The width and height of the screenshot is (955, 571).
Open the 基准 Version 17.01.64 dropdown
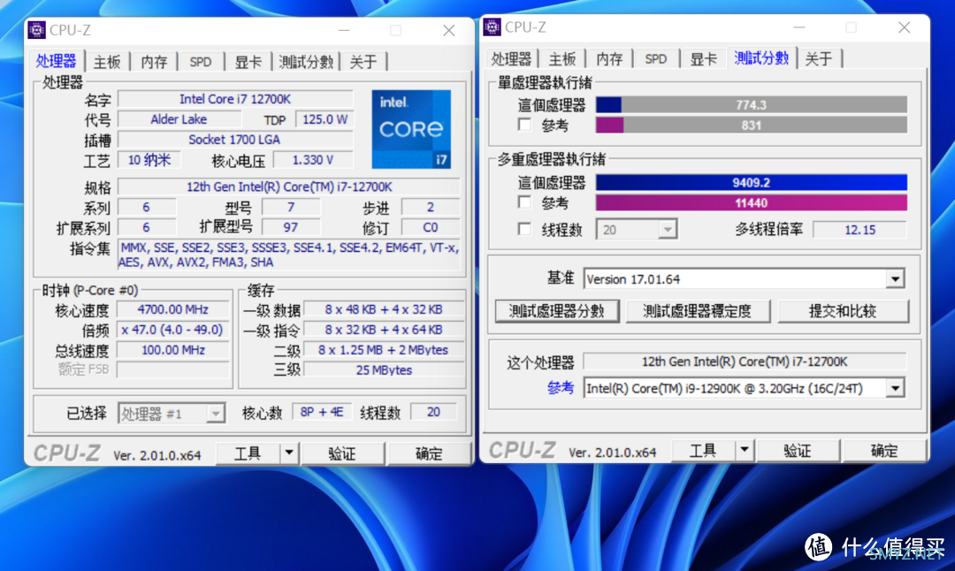click(x=745, y=278)
